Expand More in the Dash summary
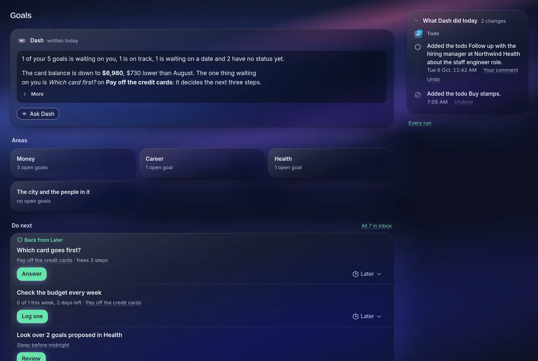The height and width of the screenshot is (361, 538). 33,94
